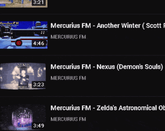Open MERCURIUS FM channel under Another Winter
This screenshot has height=131, width=165.
68,37
